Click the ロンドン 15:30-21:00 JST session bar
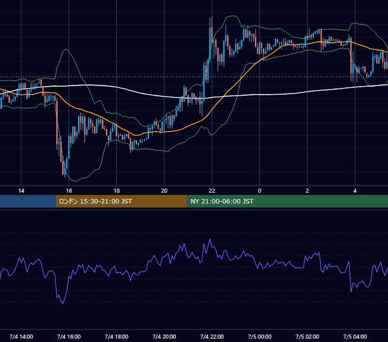 (x=121, y=201)
